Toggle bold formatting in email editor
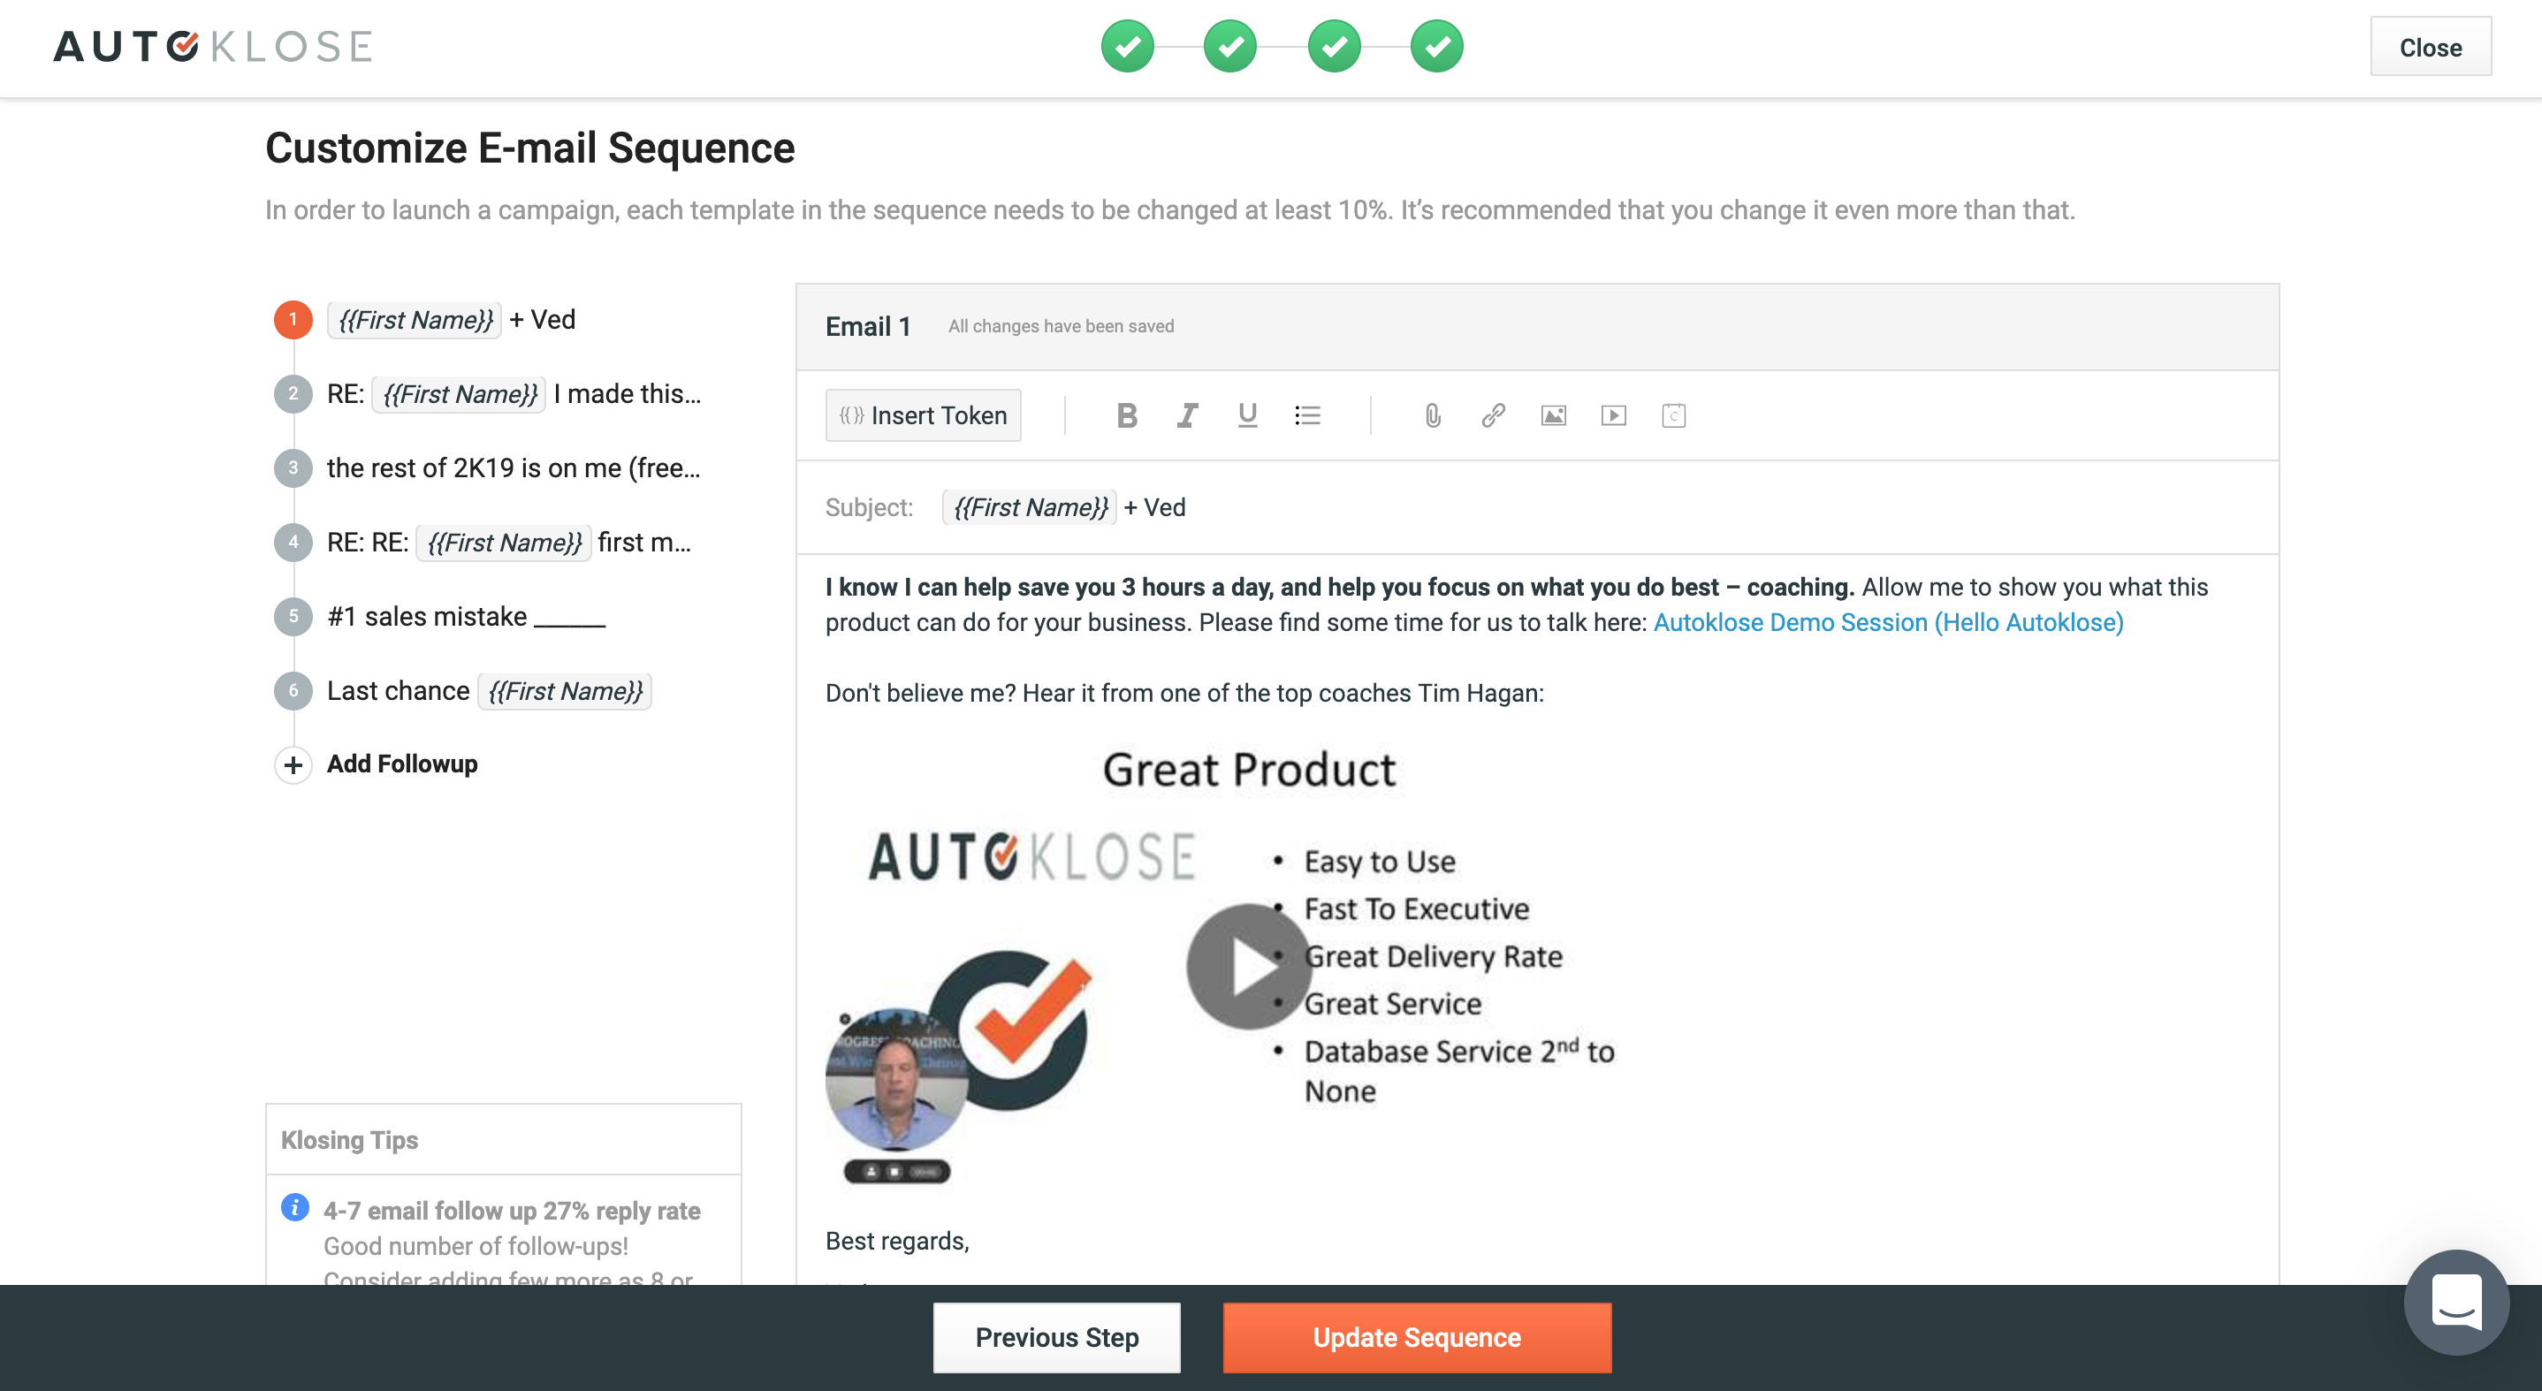Viewport: 2542px width, 1391px height. click(x=1127, y=415)
